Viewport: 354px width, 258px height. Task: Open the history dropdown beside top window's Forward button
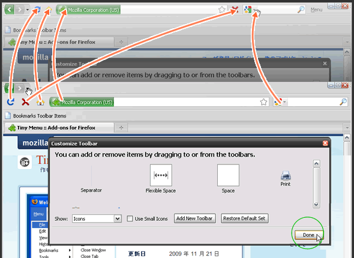(x=28, y=10)
